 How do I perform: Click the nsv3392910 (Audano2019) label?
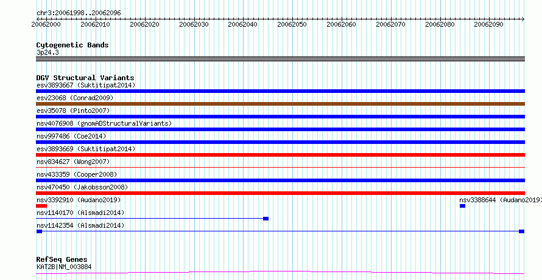click(79, 200)
